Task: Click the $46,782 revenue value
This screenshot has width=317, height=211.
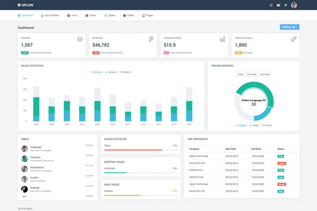Action: (x=101, y=45)
